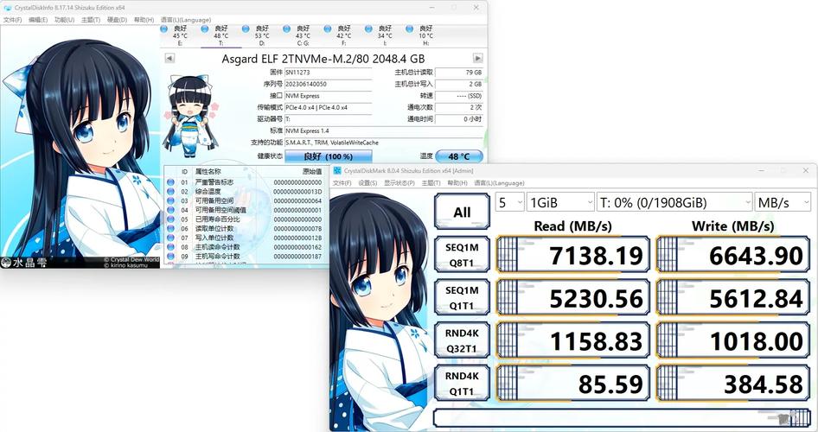This screenshot has width=818, height=432.
Task: Click status orb for attribute 09 主机写命令计数
Action: (x=170, y=257)
